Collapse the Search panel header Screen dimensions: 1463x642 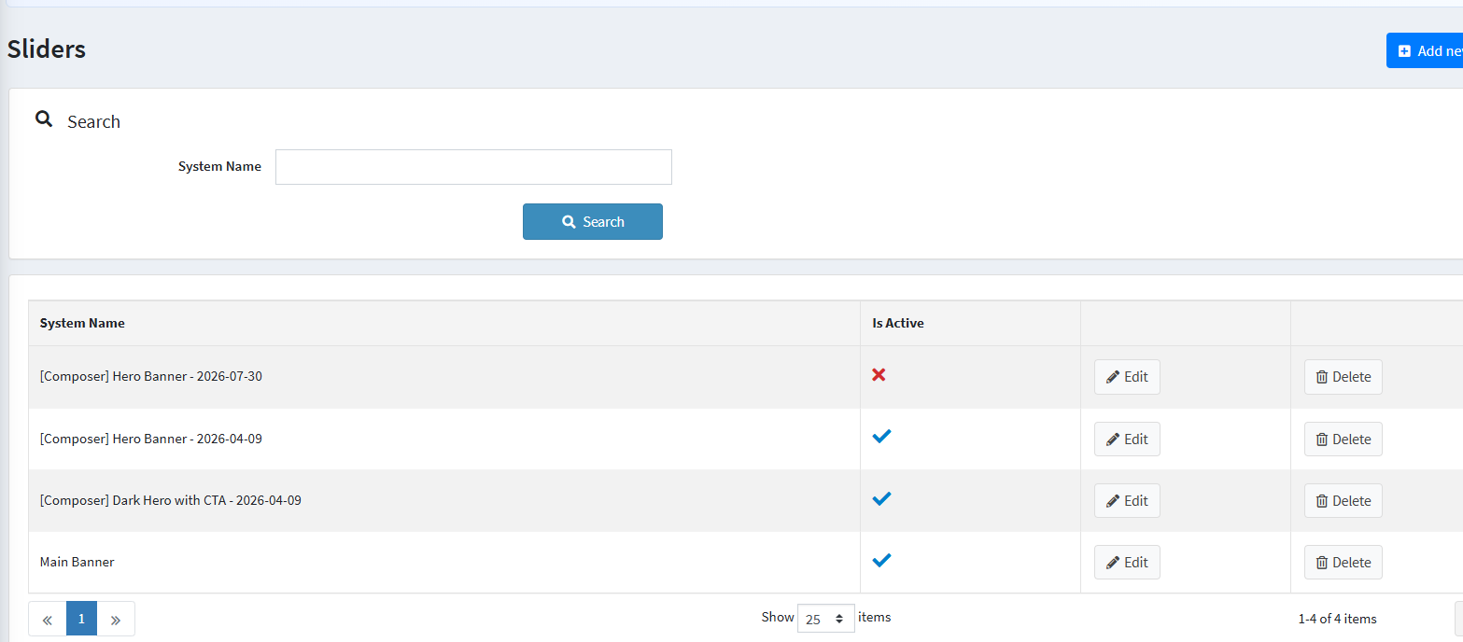click(736, 121)
